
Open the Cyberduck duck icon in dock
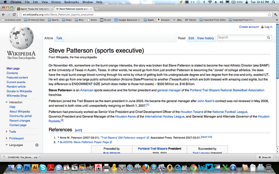[114, 168]
